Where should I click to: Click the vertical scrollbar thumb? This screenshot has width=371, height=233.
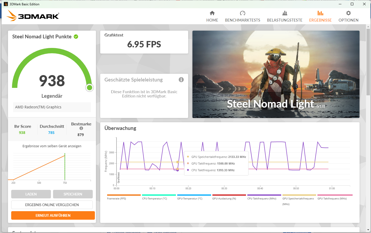(368, 62)
